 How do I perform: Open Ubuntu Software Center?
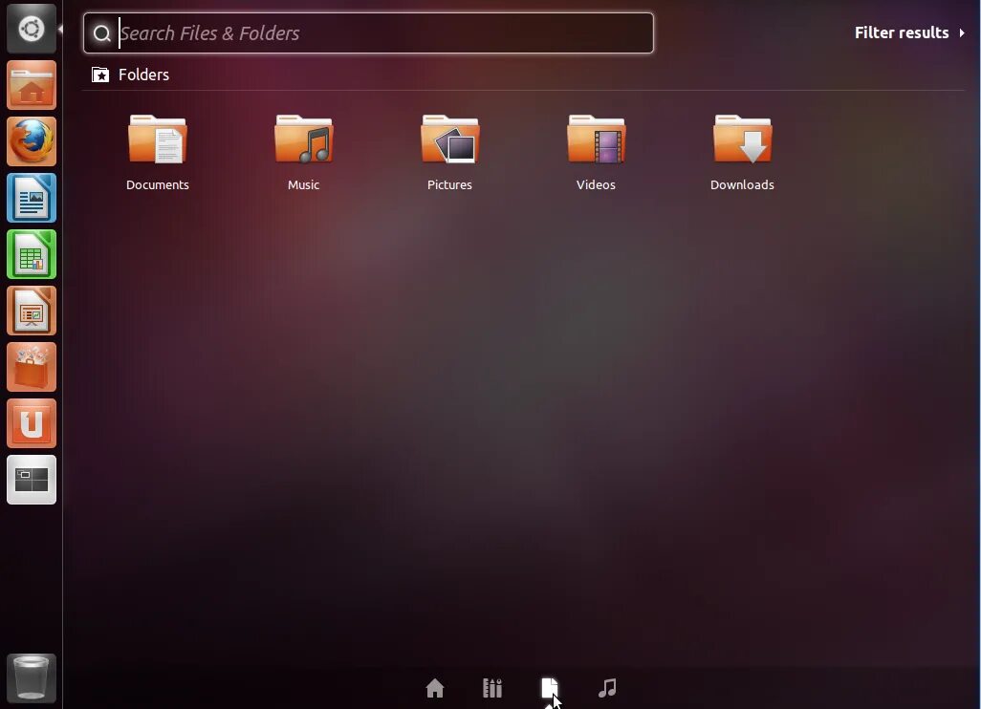click(32, 367)
